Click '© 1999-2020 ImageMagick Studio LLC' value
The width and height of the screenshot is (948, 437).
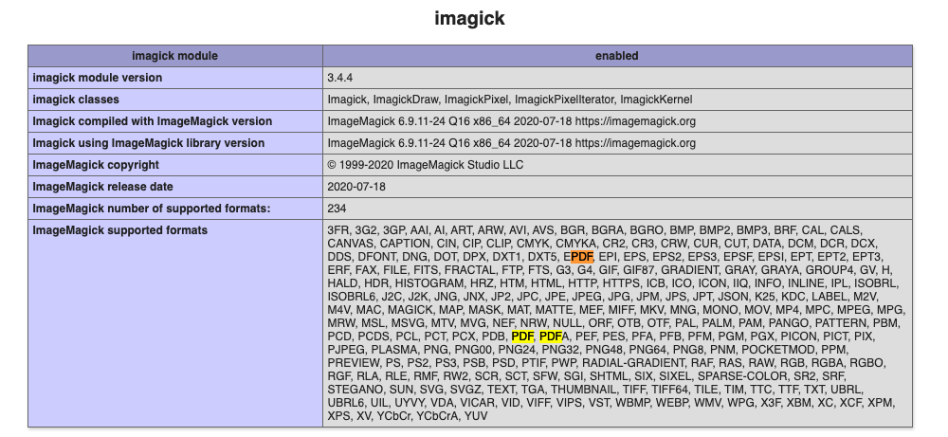click(x=426, y=164)
